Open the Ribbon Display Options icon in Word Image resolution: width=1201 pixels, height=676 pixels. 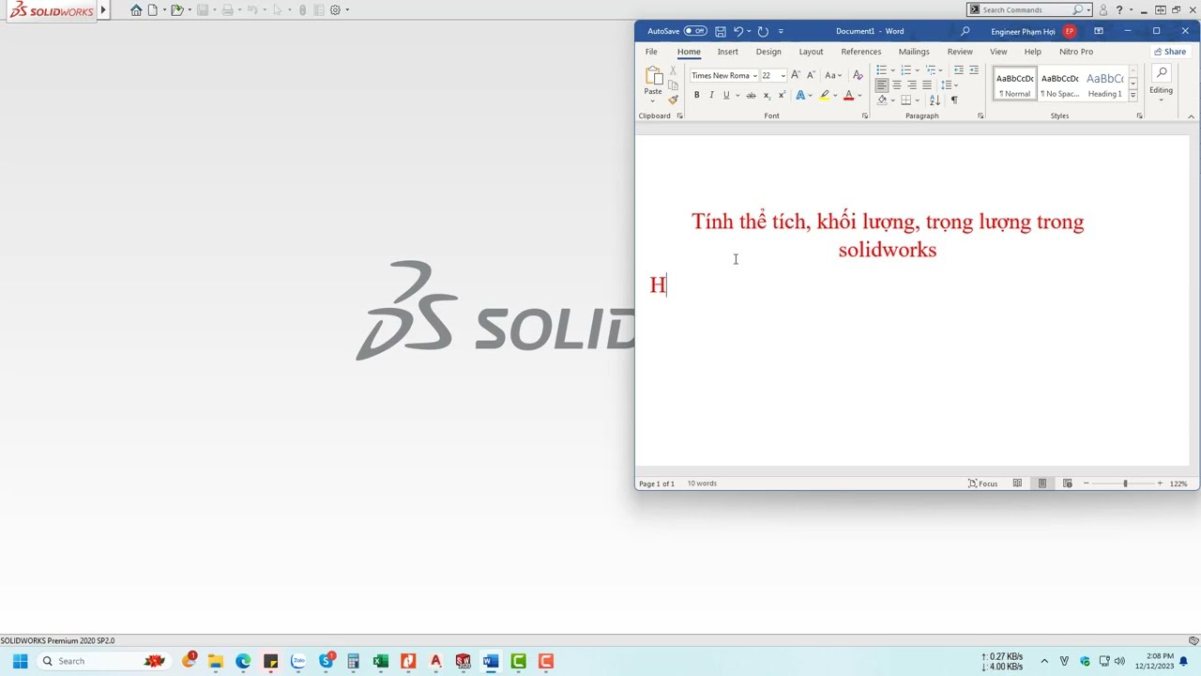point(1099,31)
